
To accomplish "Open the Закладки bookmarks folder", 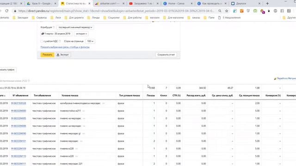I will (20, 18).
